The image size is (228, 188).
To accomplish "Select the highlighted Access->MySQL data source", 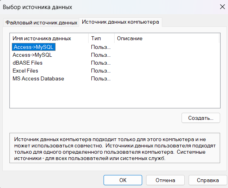I will [x=33, y=47].
